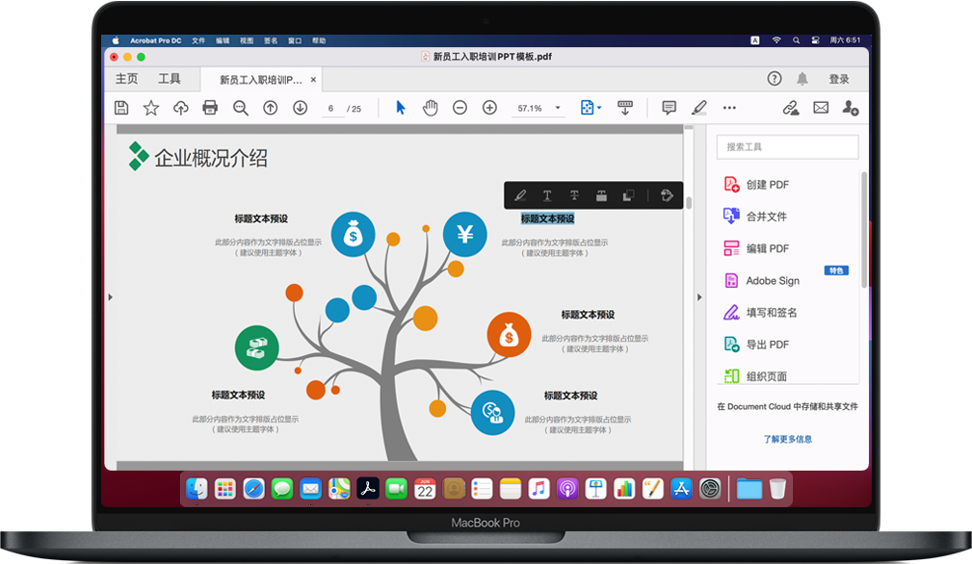Open Wi-Fi status in menu bar
The image size is (972, 564).
pyautogui.click(x=776, y=40)
